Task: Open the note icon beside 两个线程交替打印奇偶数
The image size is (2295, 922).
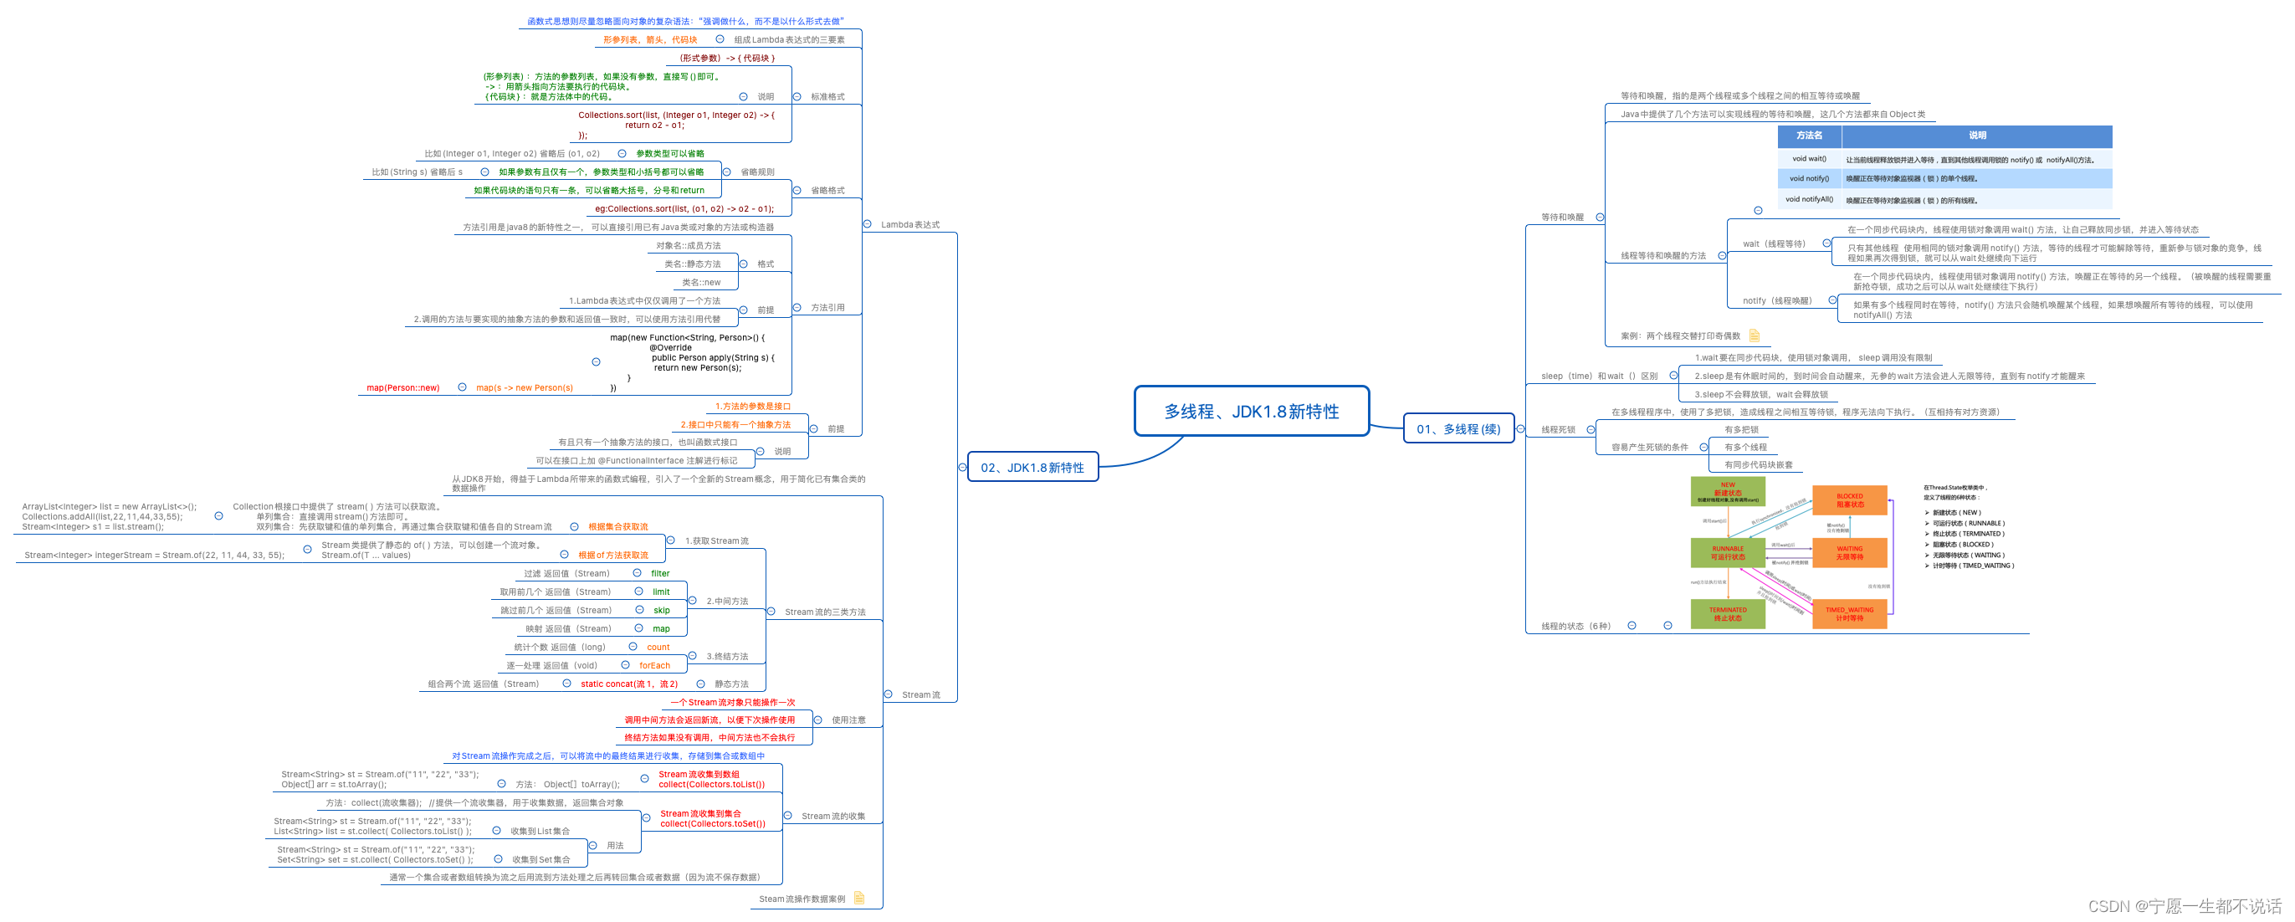Action: pyautogui.click(x=1755, y=336)
